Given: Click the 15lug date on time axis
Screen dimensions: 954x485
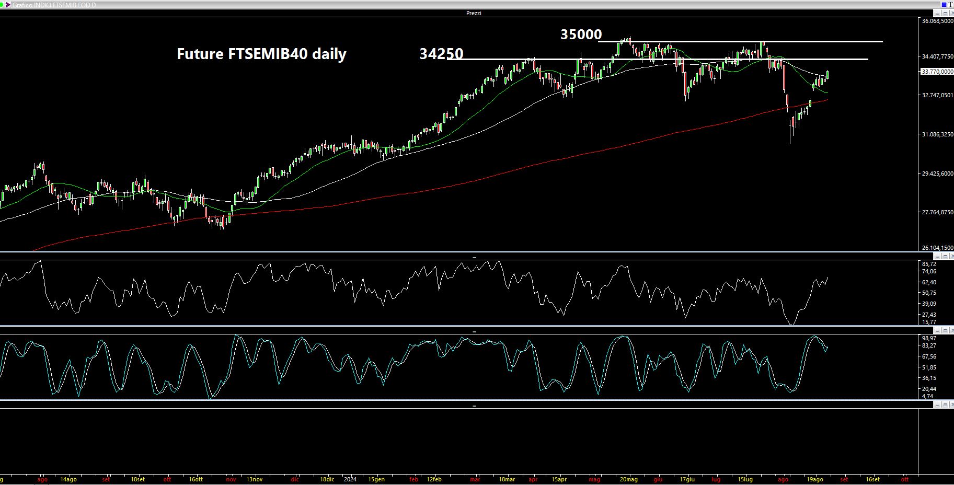Looking at the screenshot, I should click(x=745, y=479).
